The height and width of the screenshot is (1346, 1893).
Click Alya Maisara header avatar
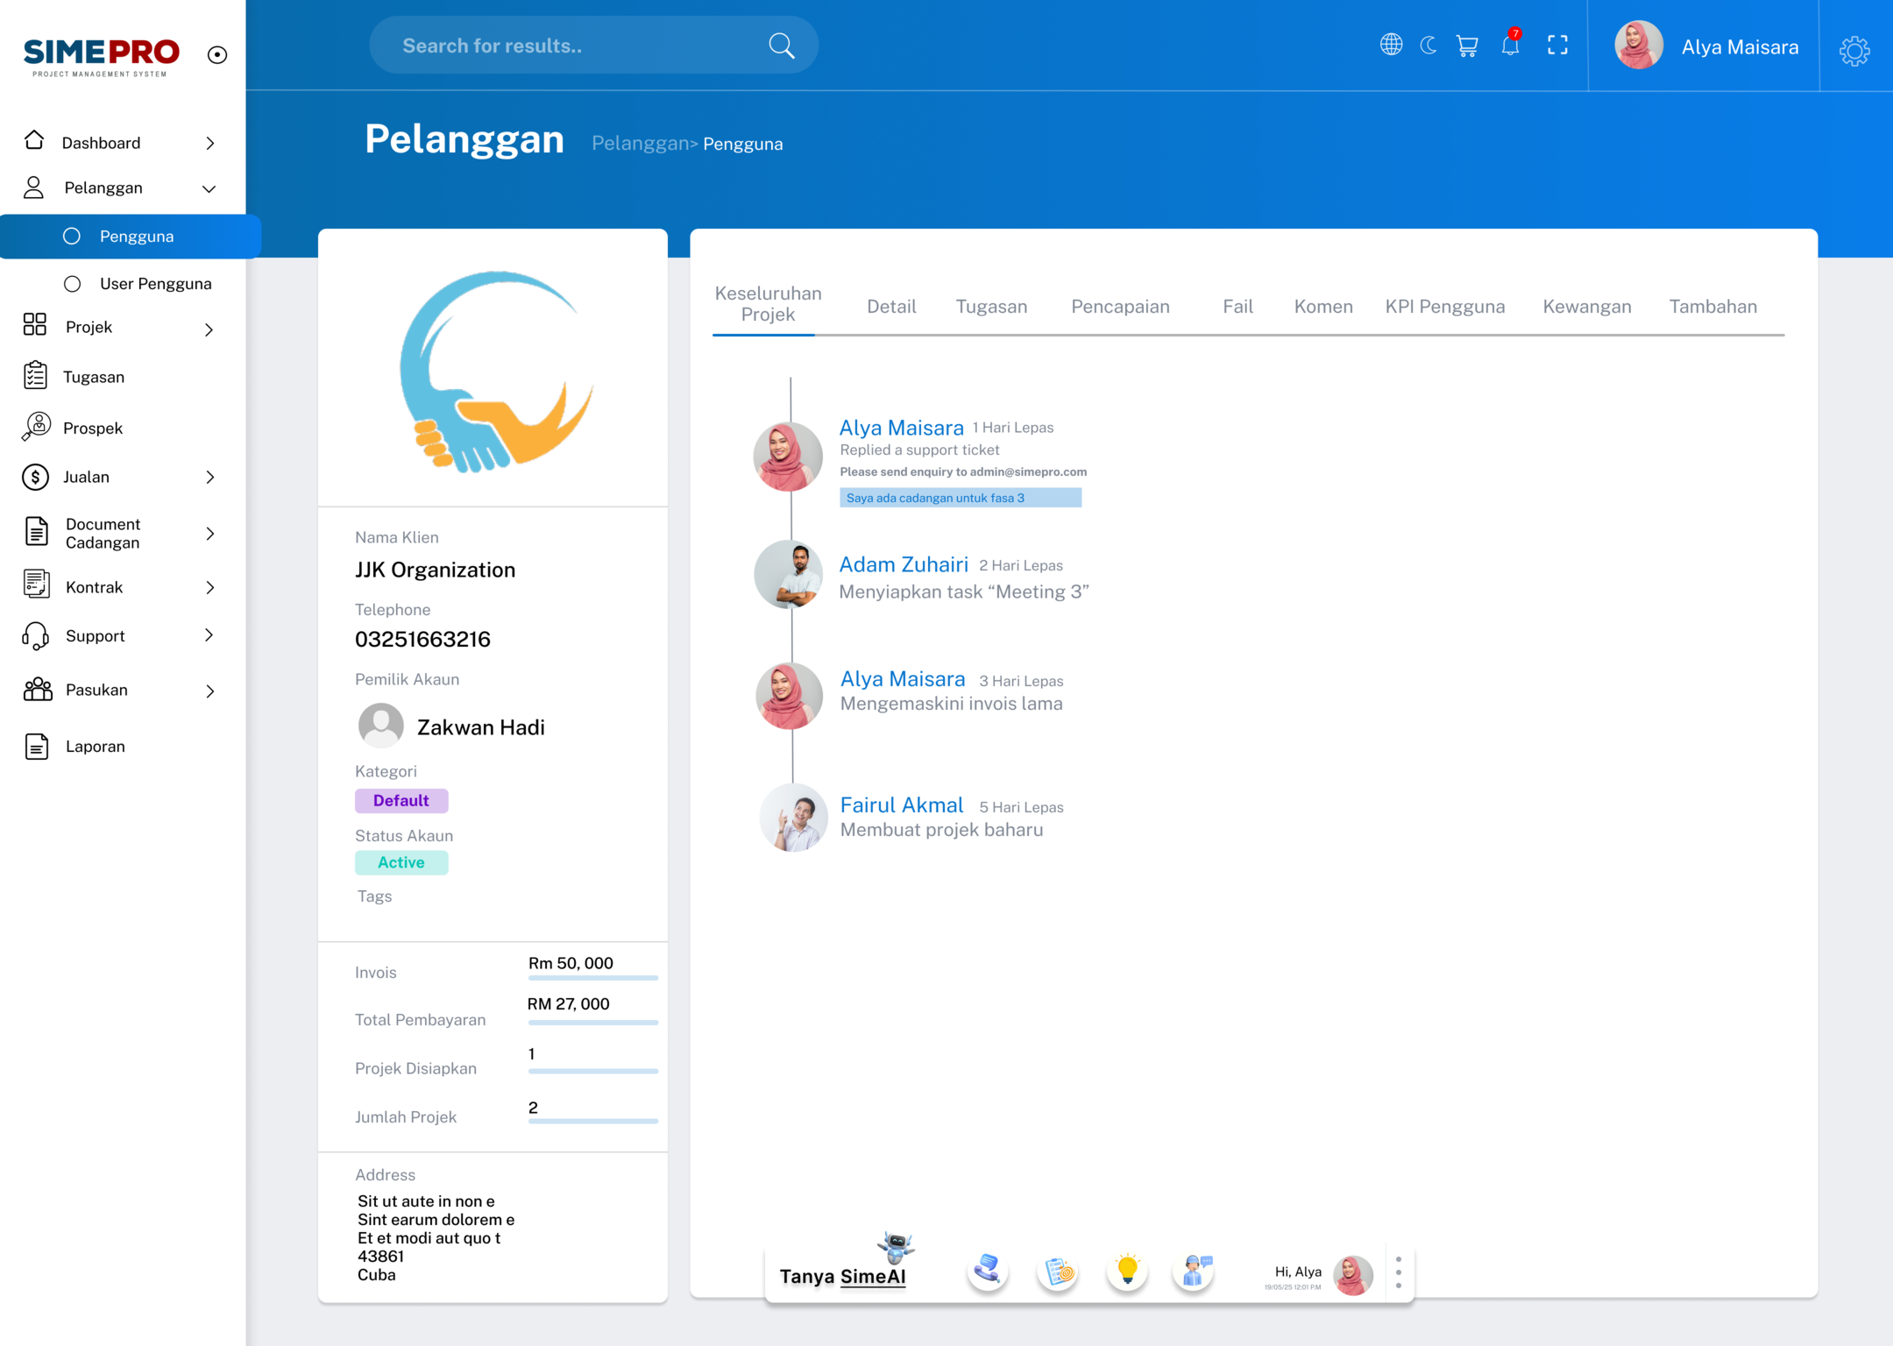[1638, 46]
